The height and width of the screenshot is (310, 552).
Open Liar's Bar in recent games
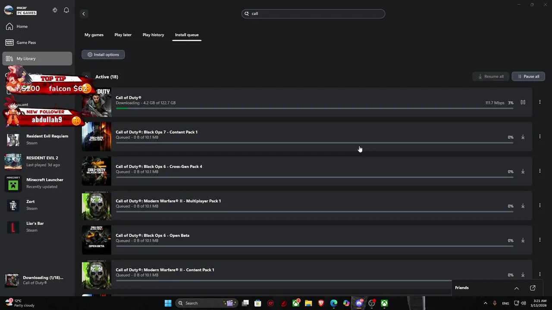tap(37, 227)
